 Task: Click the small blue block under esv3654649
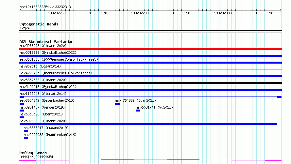(x=22, y=104)
